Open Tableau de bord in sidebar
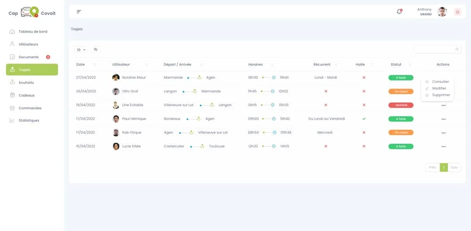 32,32
